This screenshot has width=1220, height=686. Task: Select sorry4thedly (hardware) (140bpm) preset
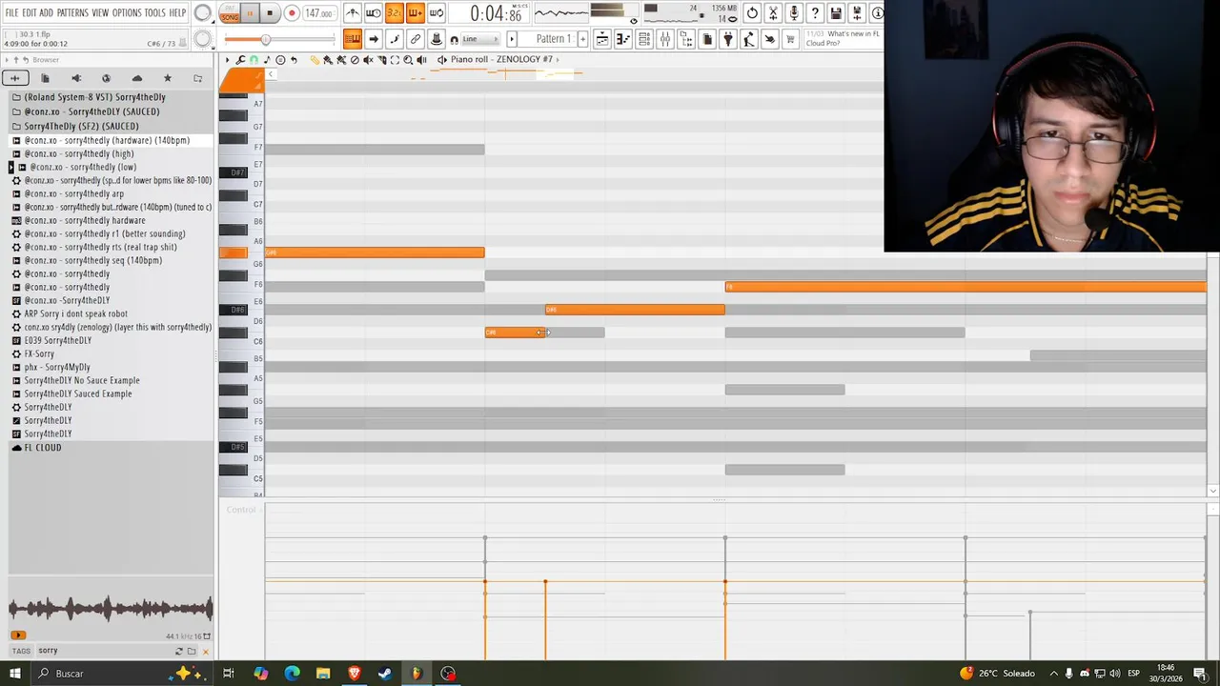coord(107,140)
